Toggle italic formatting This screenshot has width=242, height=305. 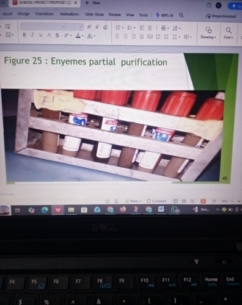[32, 35]
